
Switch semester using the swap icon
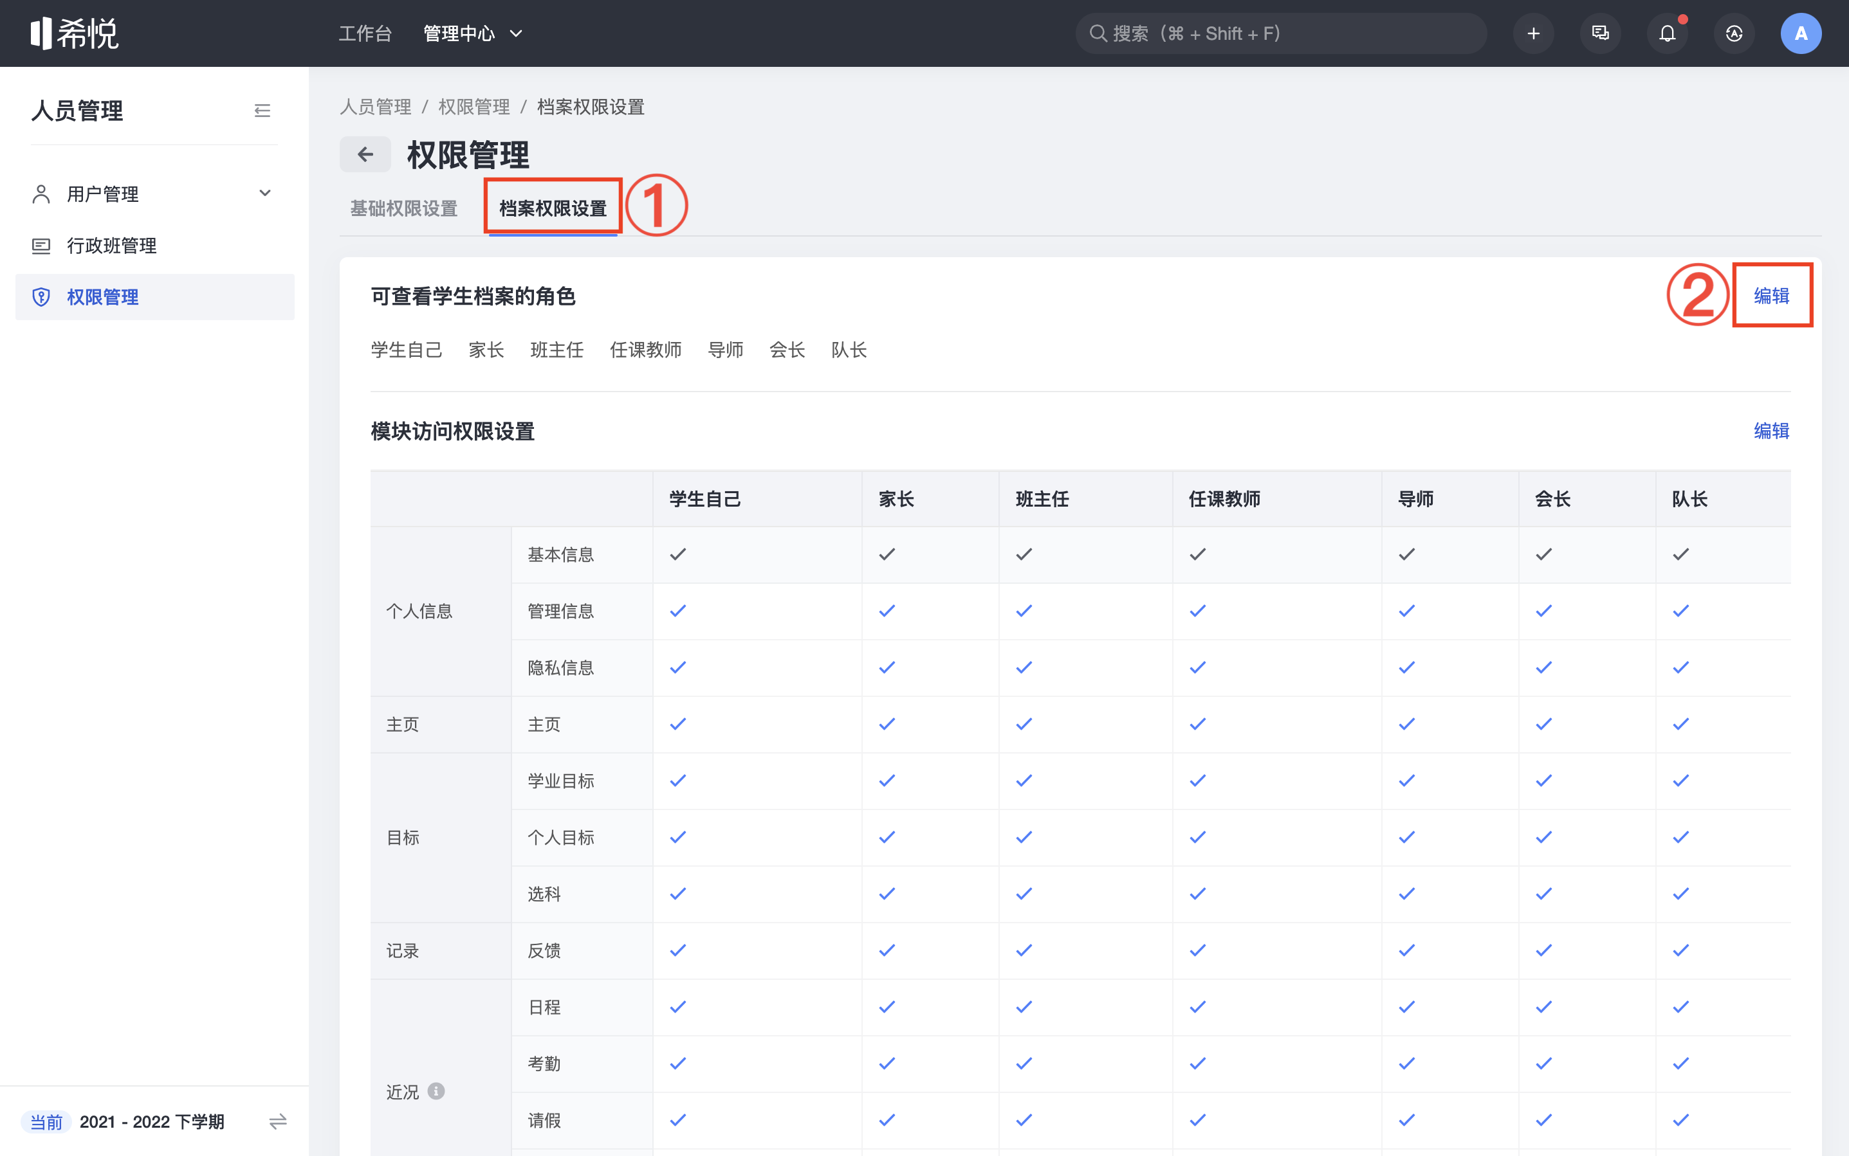point(278,1121)
